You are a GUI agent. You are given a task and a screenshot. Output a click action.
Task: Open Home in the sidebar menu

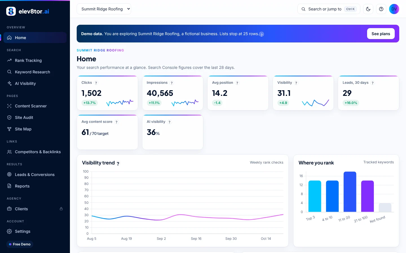coord(35,38)
